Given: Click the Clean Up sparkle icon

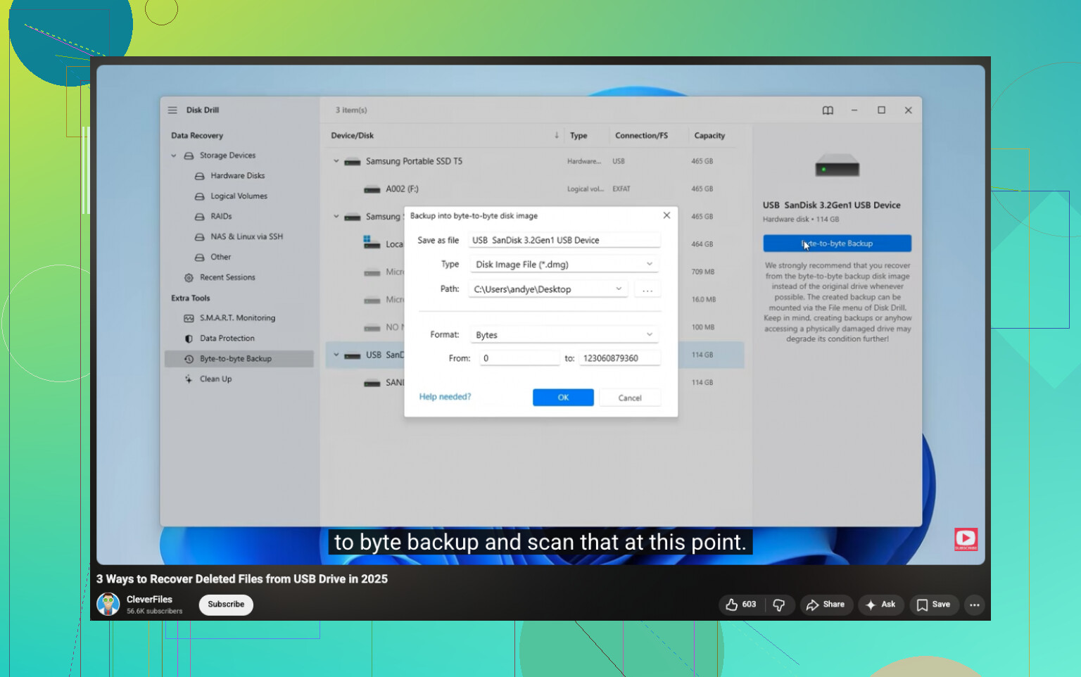Looking at the screenshot, I should [189, 379].
